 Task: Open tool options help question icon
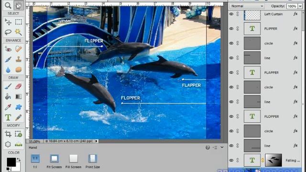coord(208,148)
